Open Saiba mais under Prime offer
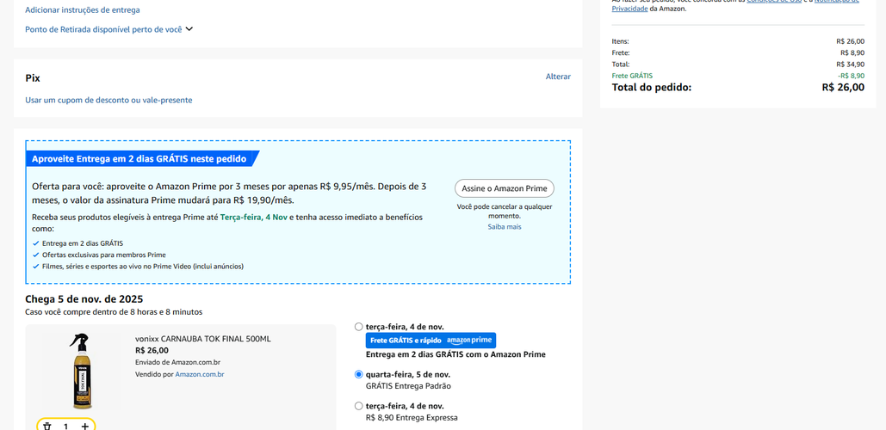Screen dimensions: 886x430 pos(505,227)
